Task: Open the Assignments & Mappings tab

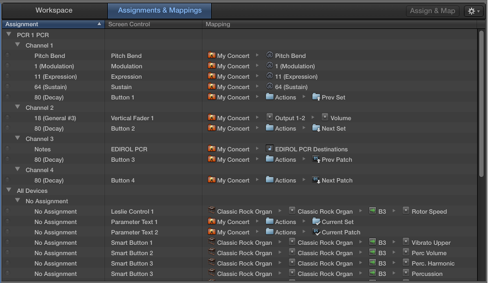Action: 160,10
